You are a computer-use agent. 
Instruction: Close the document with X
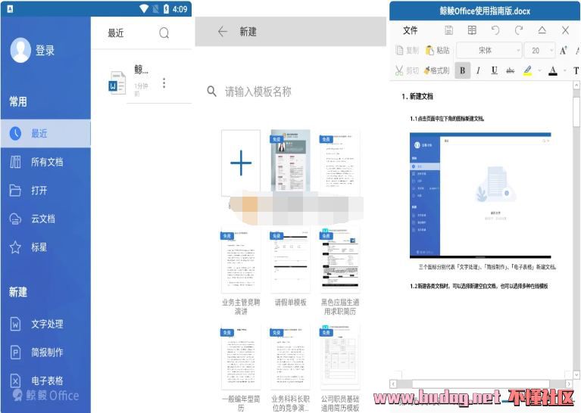tap(565, 30)
